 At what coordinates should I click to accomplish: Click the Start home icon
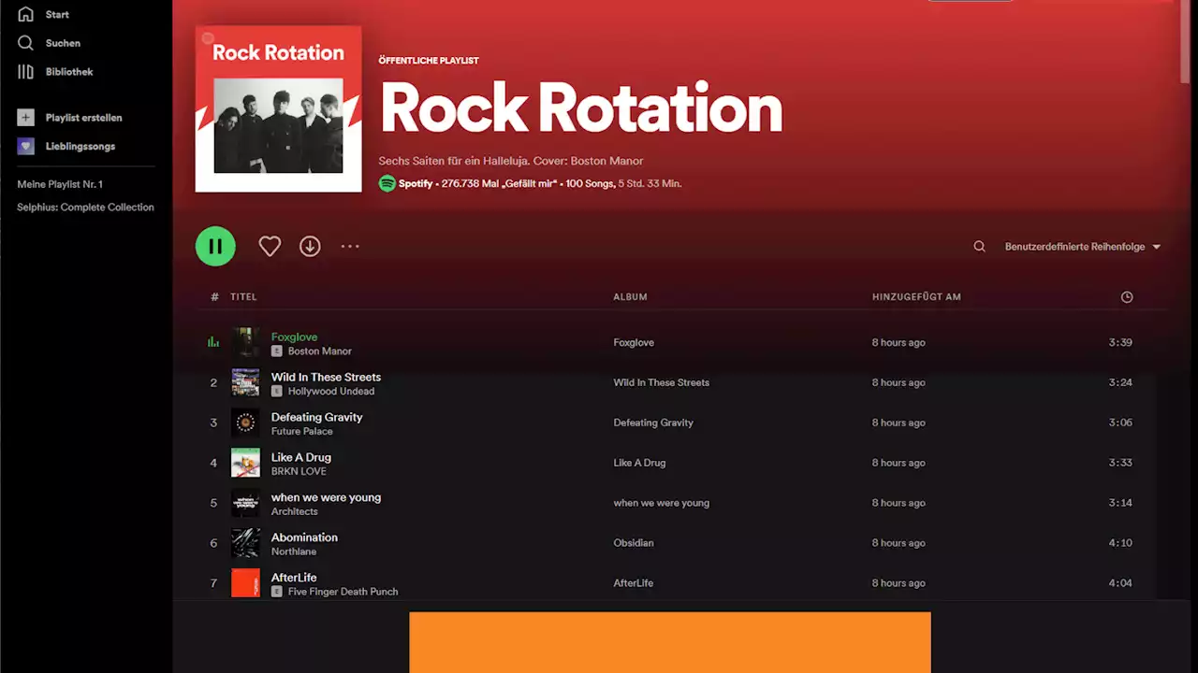pos(25,14)
